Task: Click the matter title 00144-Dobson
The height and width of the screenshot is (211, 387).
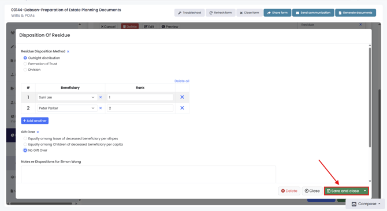Action: pos(66,10)
